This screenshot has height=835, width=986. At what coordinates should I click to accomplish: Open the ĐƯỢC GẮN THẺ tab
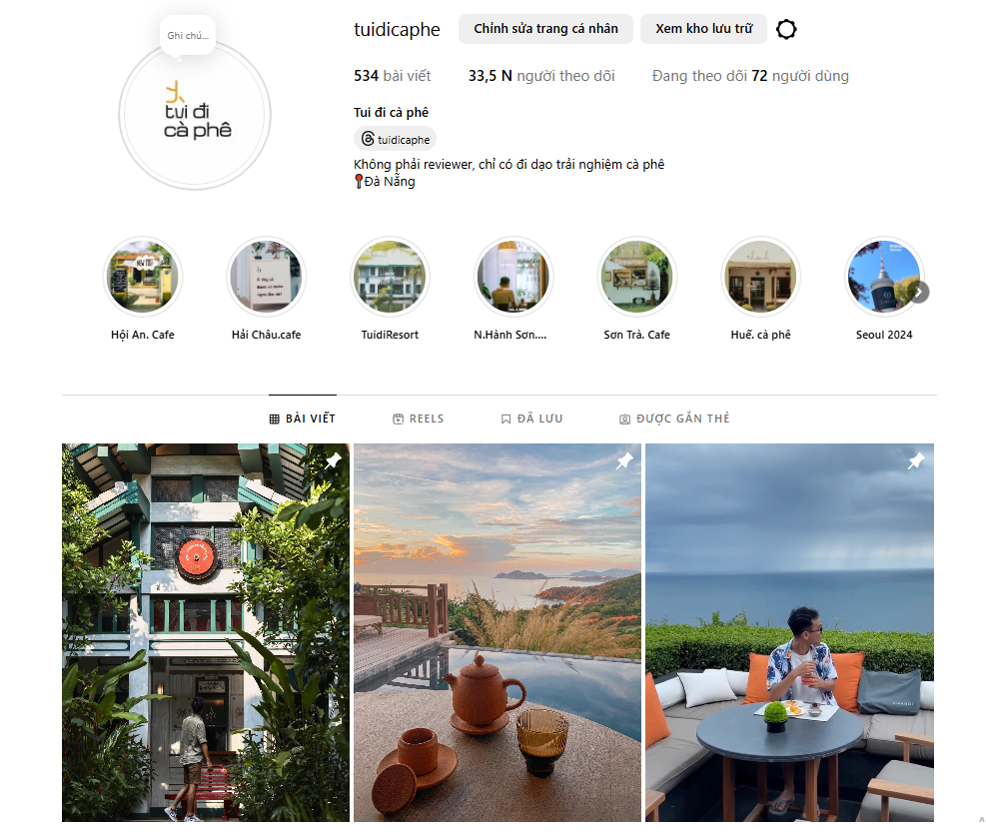674,418
